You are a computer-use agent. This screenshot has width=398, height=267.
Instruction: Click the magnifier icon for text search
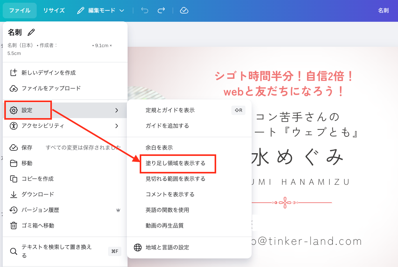pos(14,251)
